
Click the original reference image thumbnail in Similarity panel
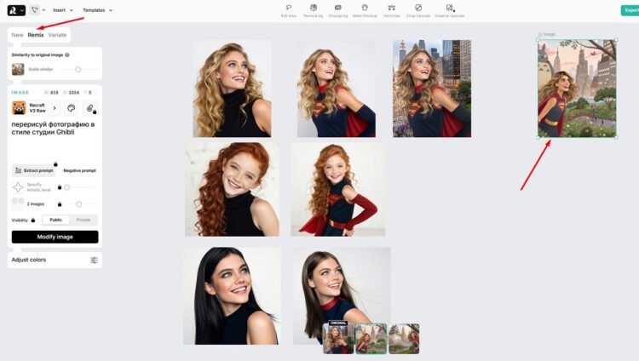coord(18,69)
